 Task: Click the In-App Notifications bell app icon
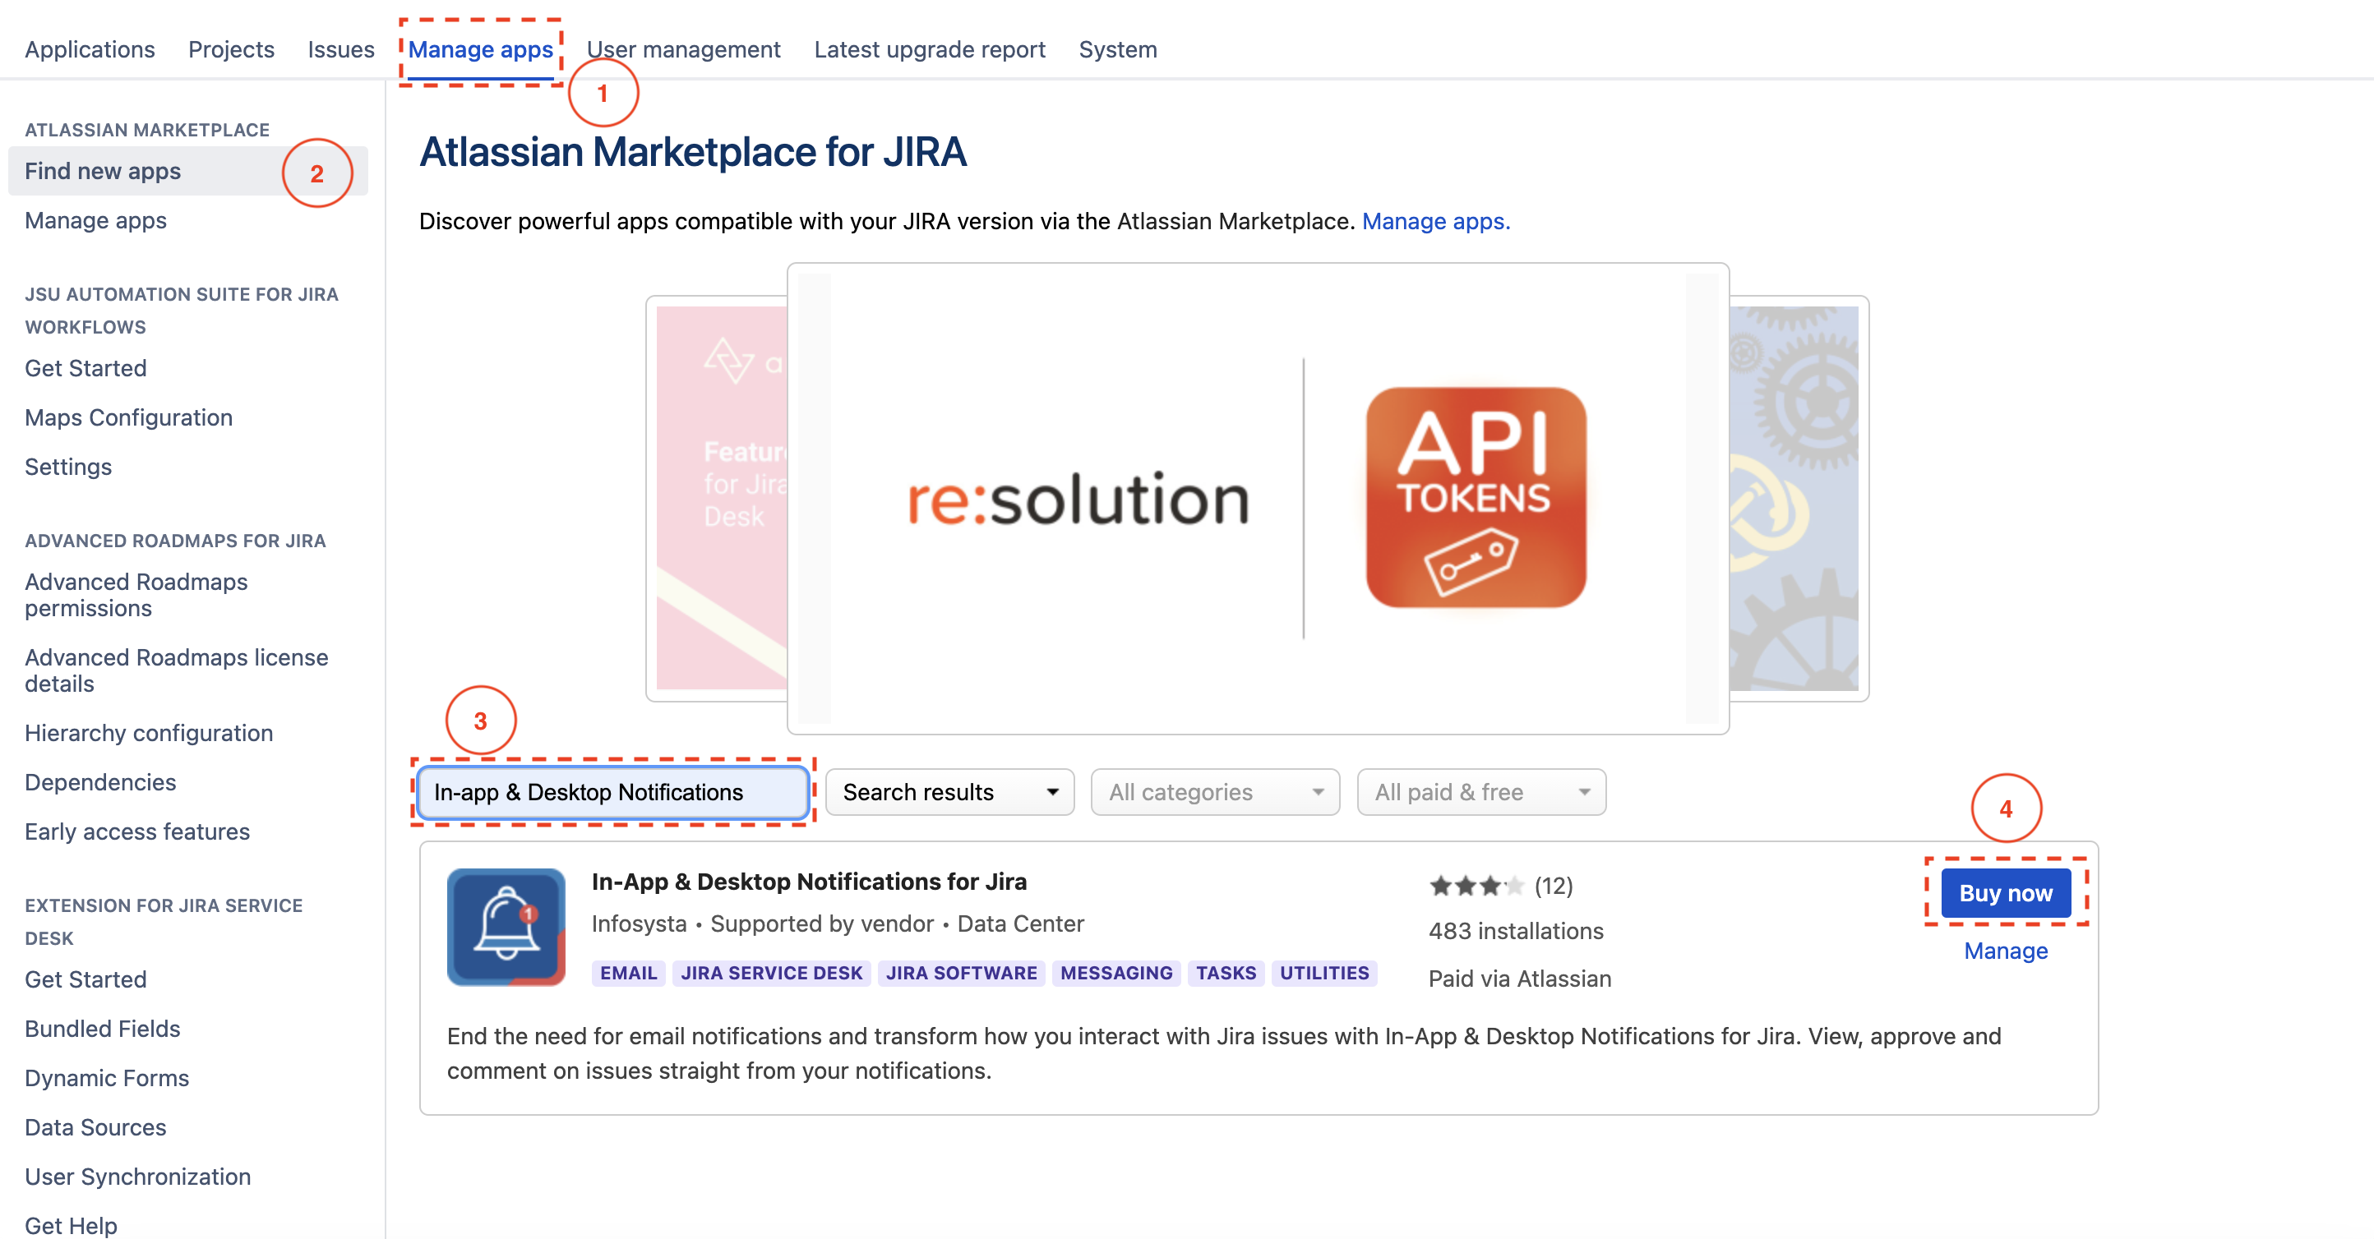pyautogui.click(x=505, y=927)
